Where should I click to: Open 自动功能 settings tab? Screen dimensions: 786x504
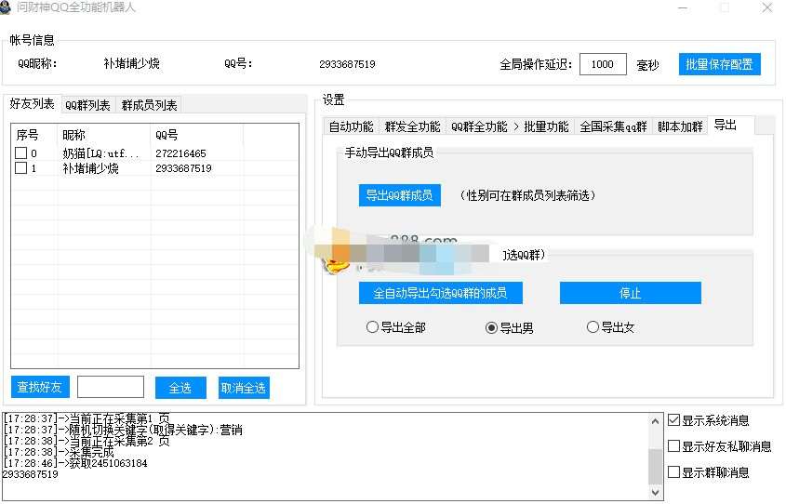point(351,126)
